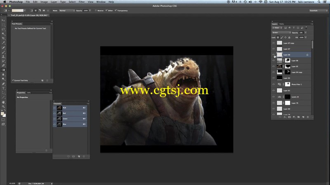Toggle Levels 24 layer visibility
The image size is (330, 185).
tap(273, 97)
